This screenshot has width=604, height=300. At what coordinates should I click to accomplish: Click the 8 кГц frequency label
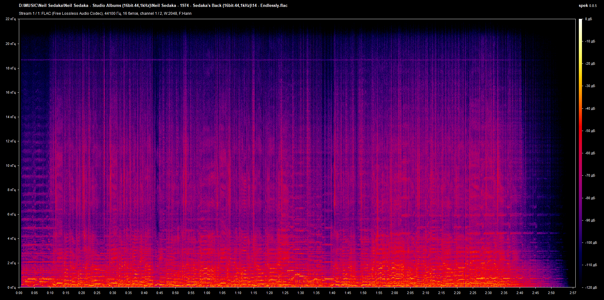coord(12,190)
